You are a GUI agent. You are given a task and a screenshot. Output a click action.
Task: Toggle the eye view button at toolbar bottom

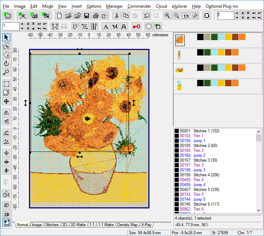(6, 222)
